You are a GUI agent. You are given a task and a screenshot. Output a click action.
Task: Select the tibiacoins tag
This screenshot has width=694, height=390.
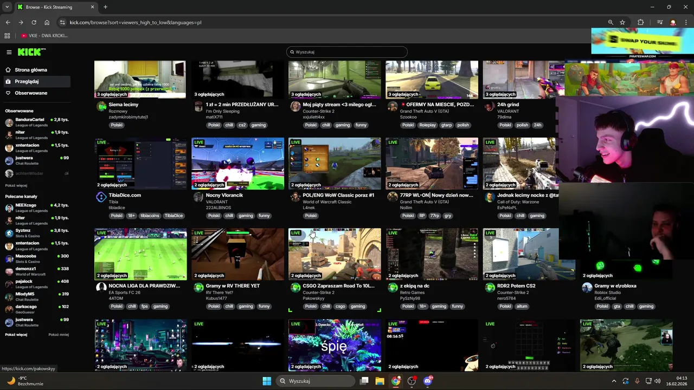[150, 216]
